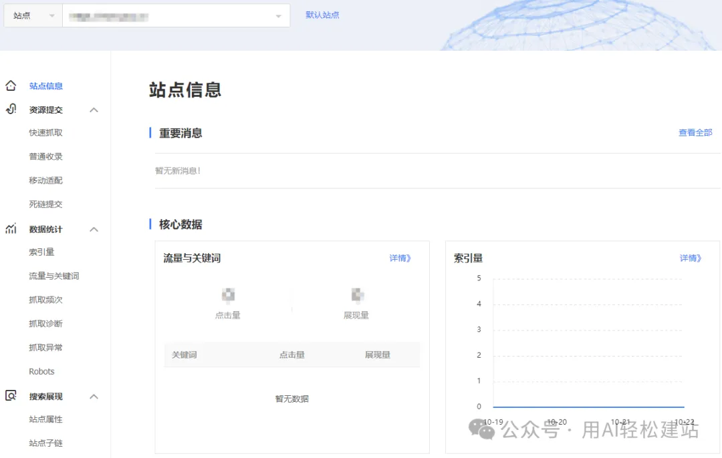Open the 普通收录 page
This screenshot has width=722, height=458.
click(x=45, y=156)
